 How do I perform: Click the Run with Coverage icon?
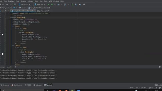[x=55, y=5]
